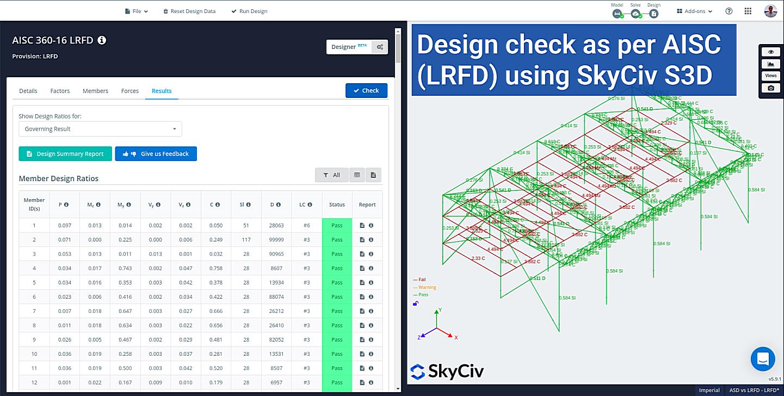Click info icon beside AISC 360-16 LRFD title

point(102,40)
